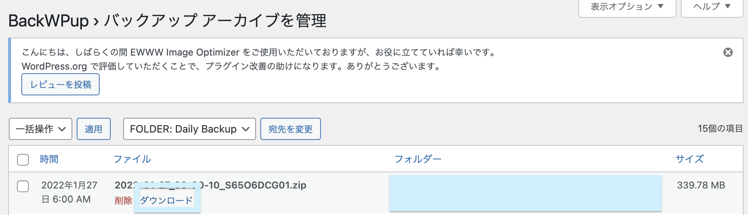Click the レビューを投稿 button
Screen dimensions: 748x215
[x=60, y=84]
